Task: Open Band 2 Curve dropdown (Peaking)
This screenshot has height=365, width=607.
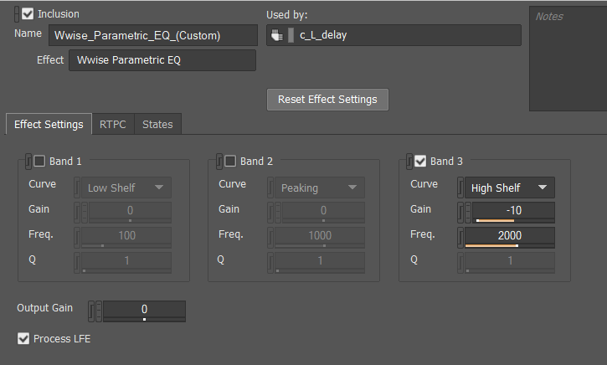Action: 318,188
